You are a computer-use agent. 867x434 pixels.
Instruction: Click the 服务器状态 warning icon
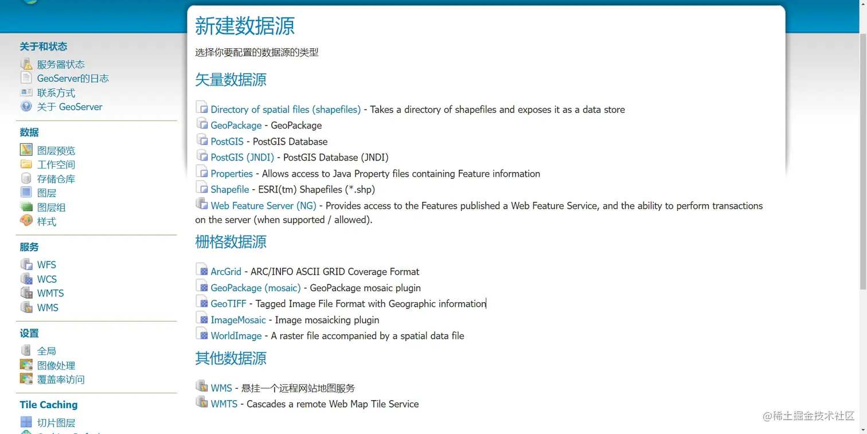click(x=26, y=64)
